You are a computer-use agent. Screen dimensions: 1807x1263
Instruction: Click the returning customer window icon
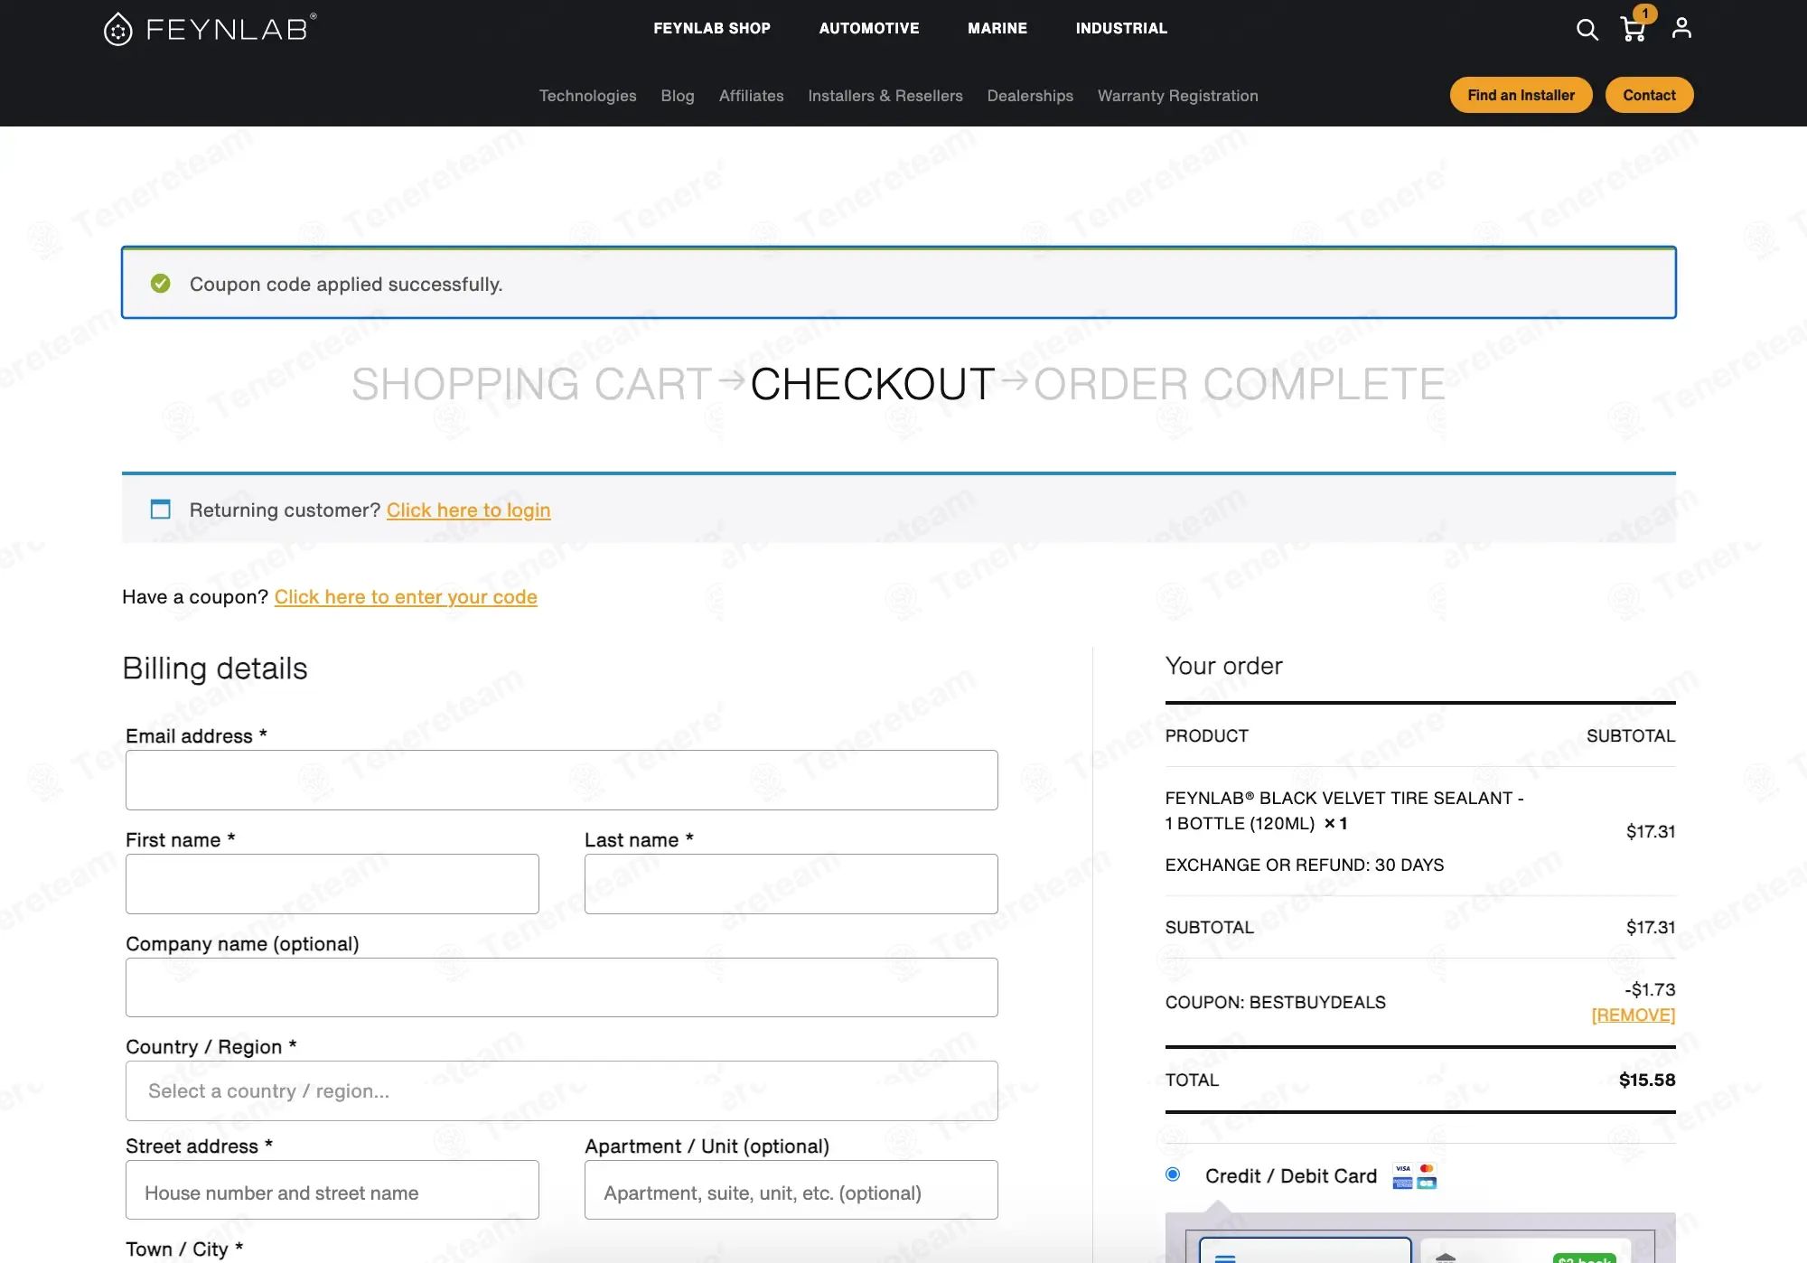(161, 510)
